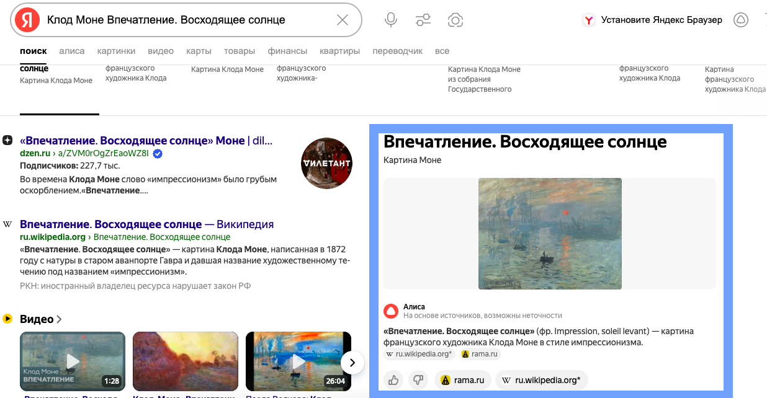Click the inline rama.ru source chip
767x398 pixels.
coord(480,354)
